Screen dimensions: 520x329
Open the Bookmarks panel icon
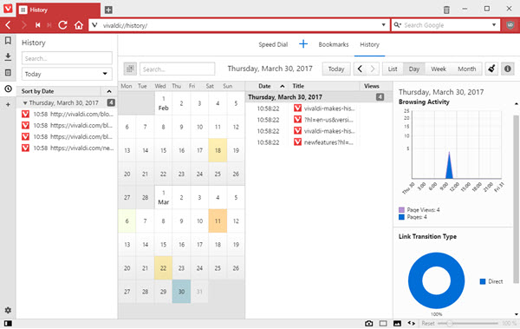point(8,41)
